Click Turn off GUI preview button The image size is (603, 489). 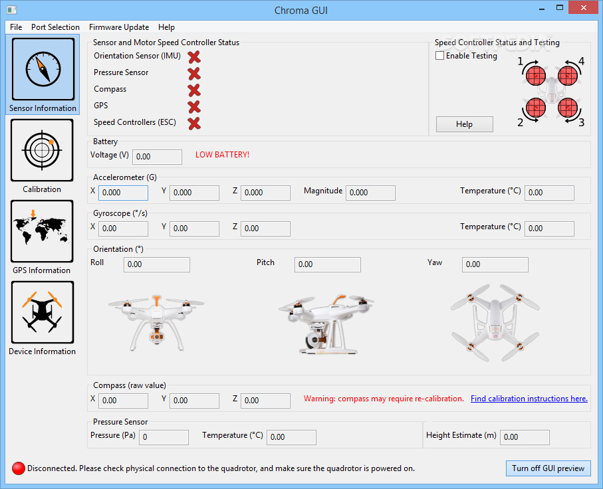tap(548, 468)
